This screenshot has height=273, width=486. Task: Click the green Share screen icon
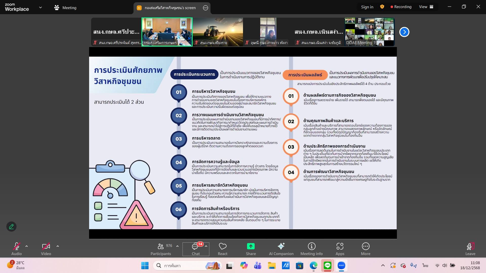click(x=251, y=246)
